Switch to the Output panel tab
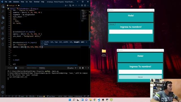 22,68
